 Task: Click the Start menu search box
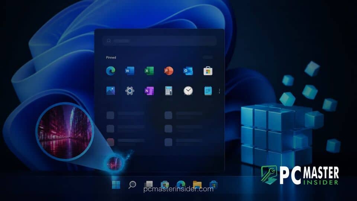tap(159, 41)
